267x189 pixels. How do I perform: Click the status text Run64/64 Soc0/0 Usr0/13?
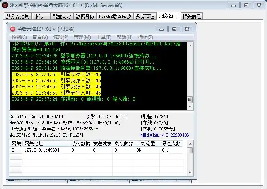click(x=36, y=116)
